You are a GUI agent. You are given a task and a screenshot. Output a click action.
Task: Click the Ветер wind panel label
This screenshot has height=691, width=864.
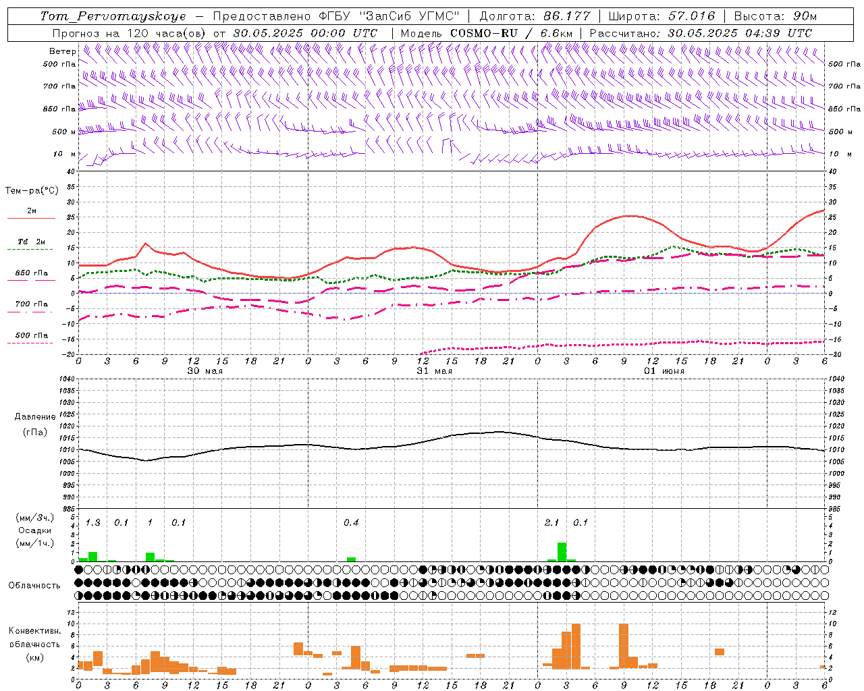point(62,51)
